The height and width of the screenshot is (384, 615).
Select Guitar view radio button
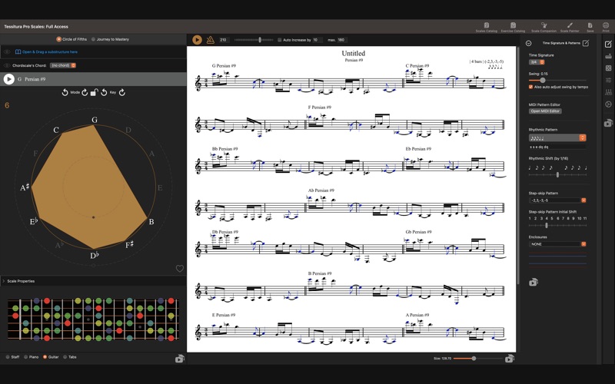click(45, 357)
